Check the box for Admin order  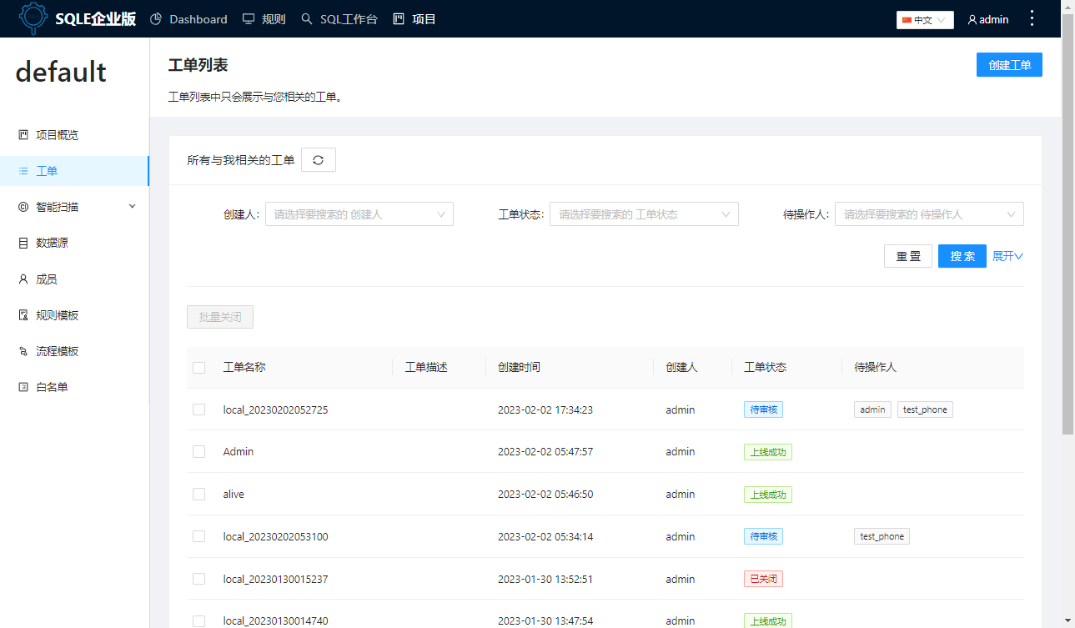198,451
